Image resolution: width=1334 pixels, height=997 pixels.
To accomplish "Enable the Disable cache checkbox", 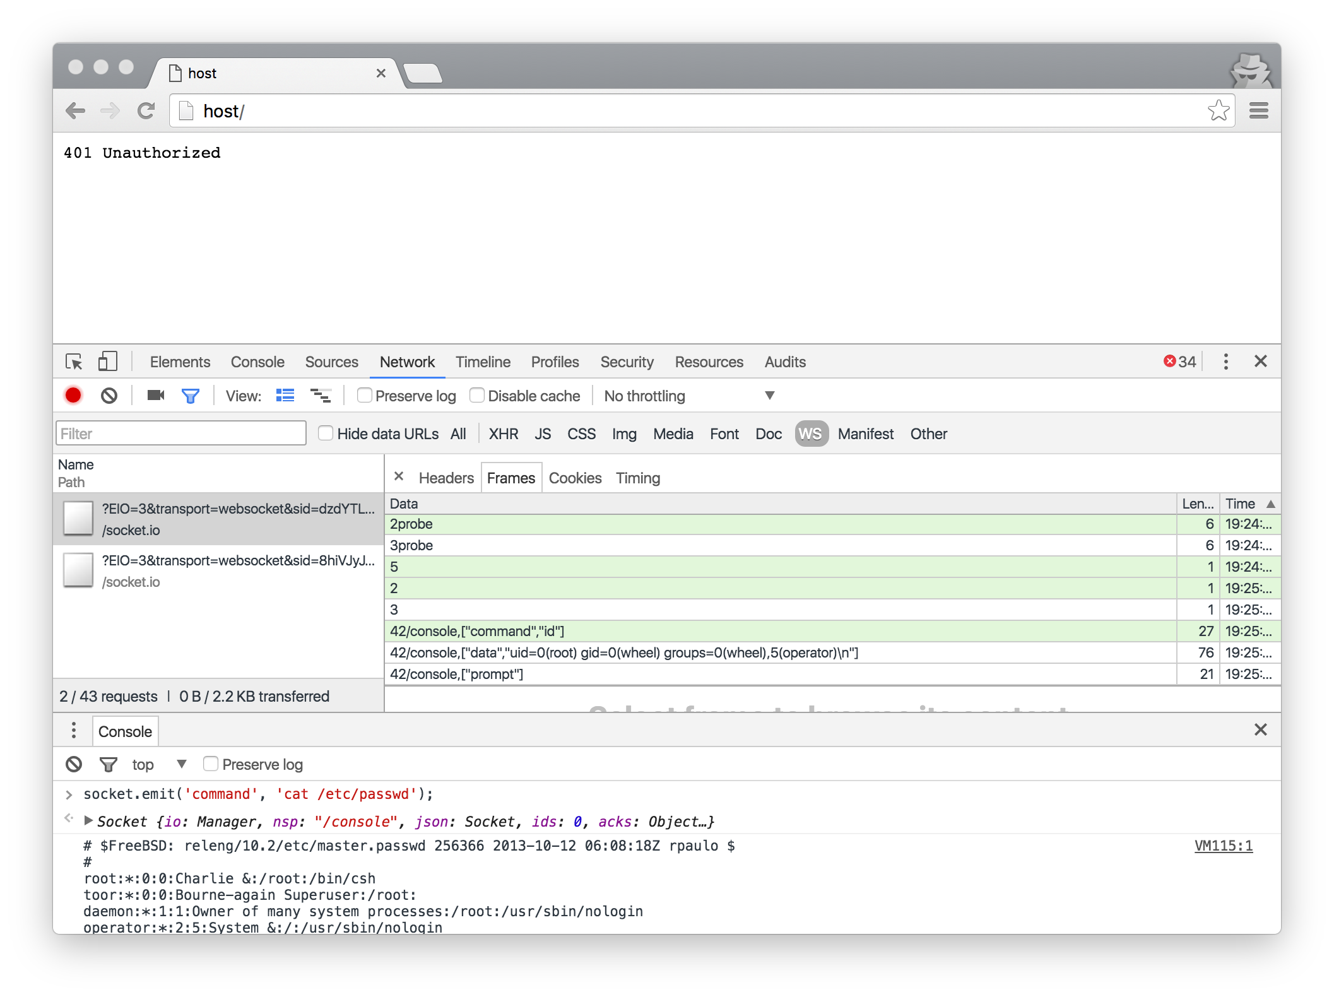I will point(477,396).
